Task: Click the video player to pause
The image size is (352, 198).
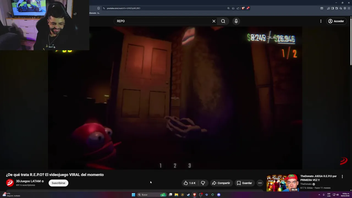Action: pyautogui.click(x=175, y=98)
